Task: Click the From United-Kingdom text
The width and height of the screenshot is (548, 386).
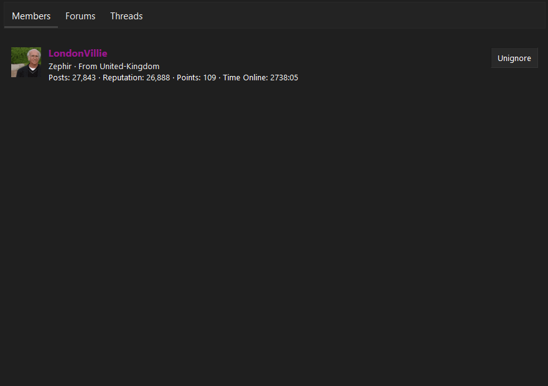Action: coord(118,66)
